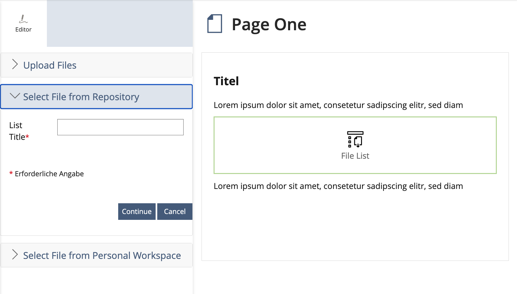This screenshot has height=294, width=517.
Task: Click the Erforderliche Angabe note
Action: pos(49,174)
